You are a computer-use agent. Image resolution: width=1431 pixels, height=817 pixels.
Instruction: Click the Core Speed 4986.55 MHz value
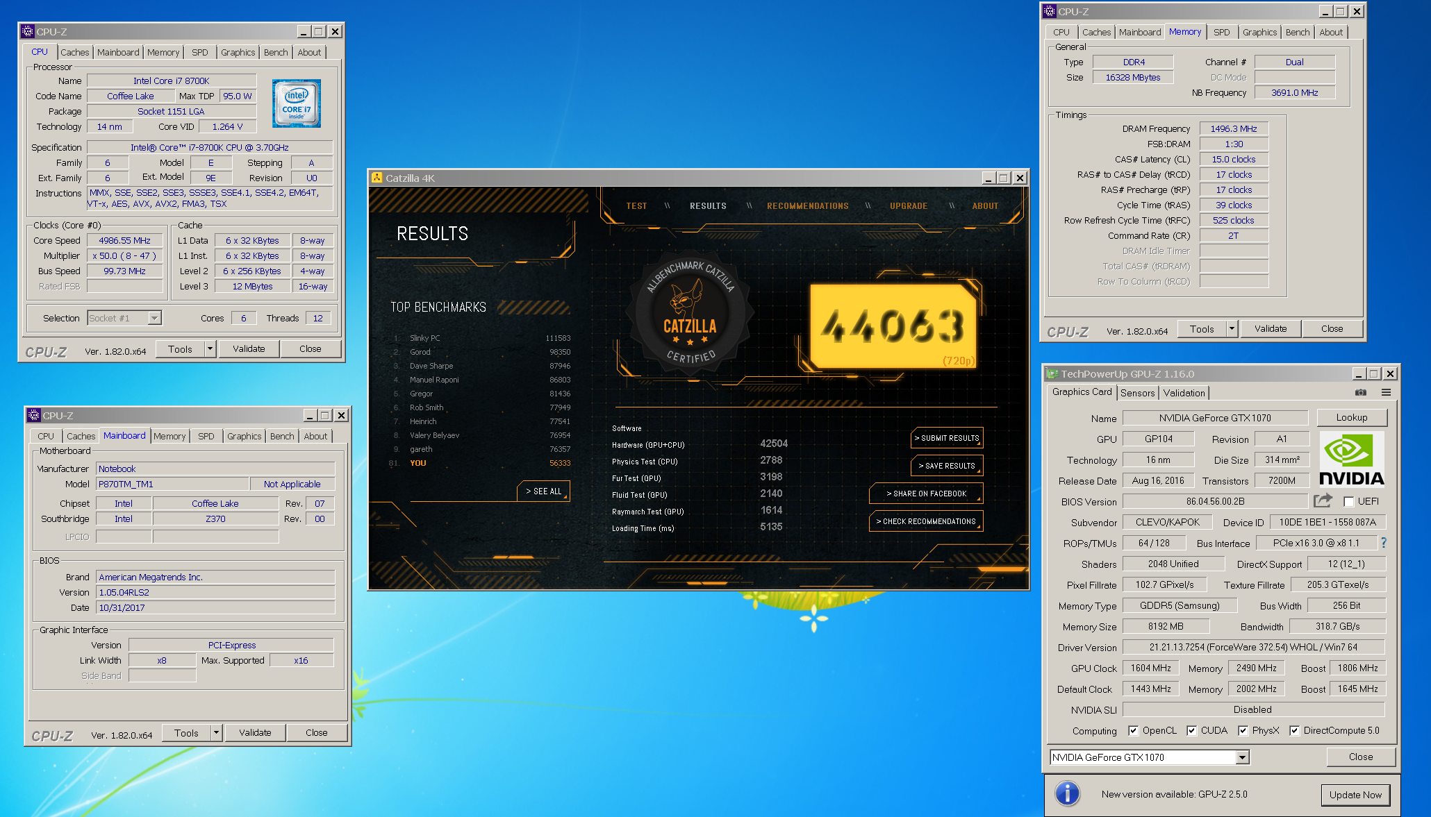click(x=124, y=240)
